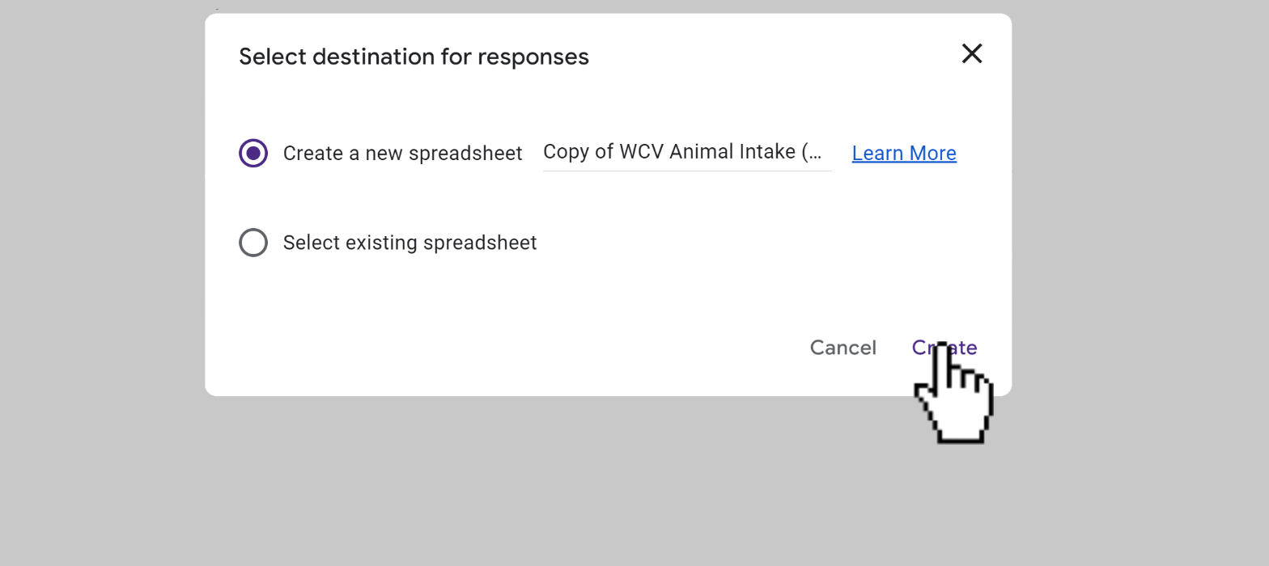
Task: Open the Learn More link
Action: click(904, 153)
